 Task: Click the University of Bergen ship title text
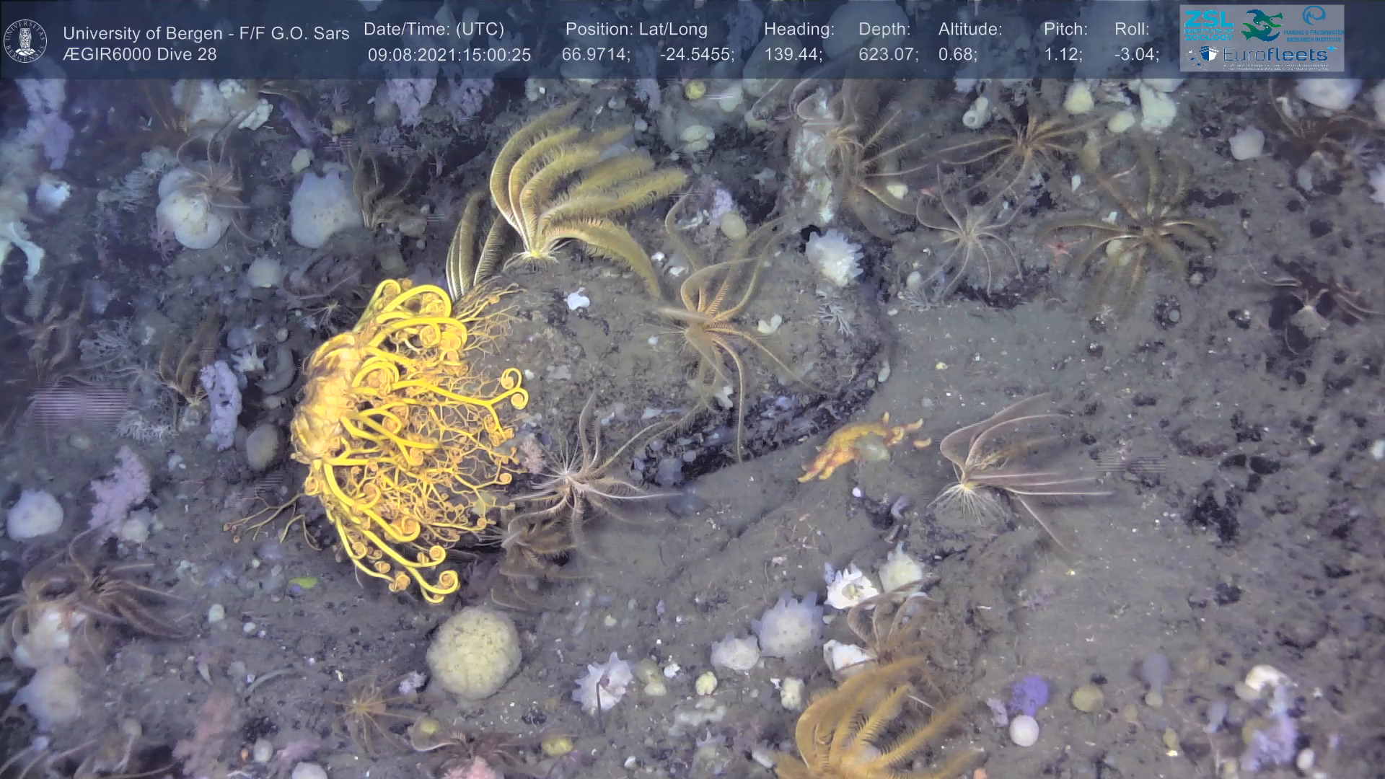[206, 33]
